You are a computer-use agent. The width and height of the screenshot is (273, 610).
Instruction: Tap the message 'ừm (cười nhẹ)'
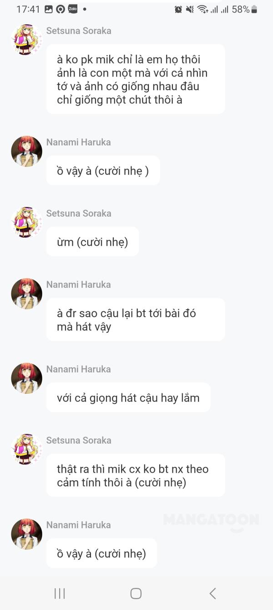[x=92, y=242]
